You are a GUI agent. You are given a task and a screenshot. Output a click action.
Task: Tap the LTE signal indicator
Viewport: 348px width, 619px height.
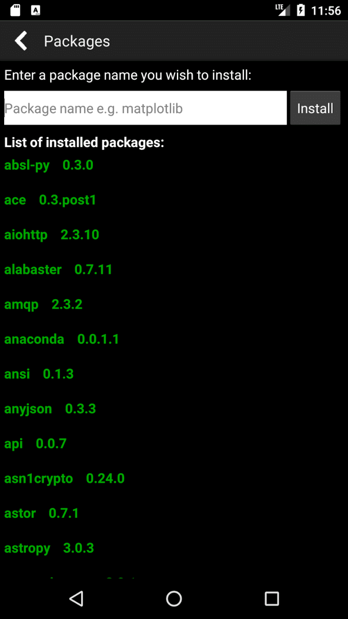282,10
